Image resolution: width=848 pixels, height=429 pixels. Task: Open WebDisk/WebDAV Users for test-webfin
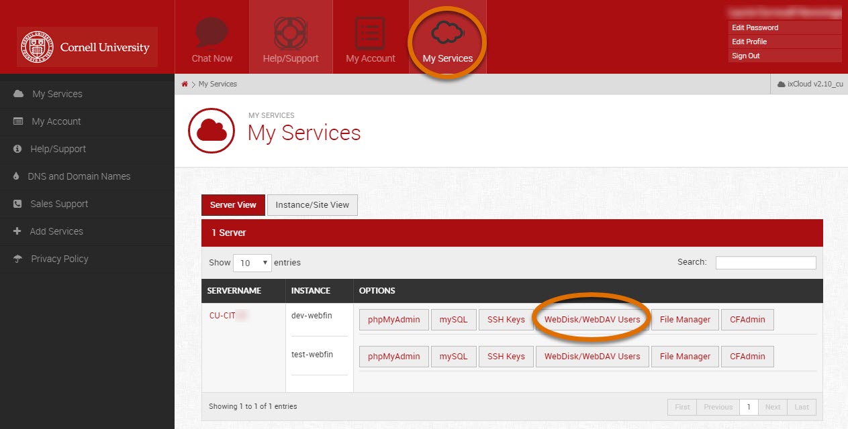coord(592,357)
